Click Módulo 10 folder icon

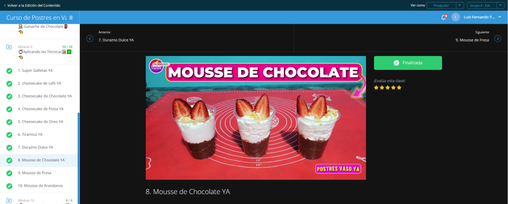tap(9, 201)
